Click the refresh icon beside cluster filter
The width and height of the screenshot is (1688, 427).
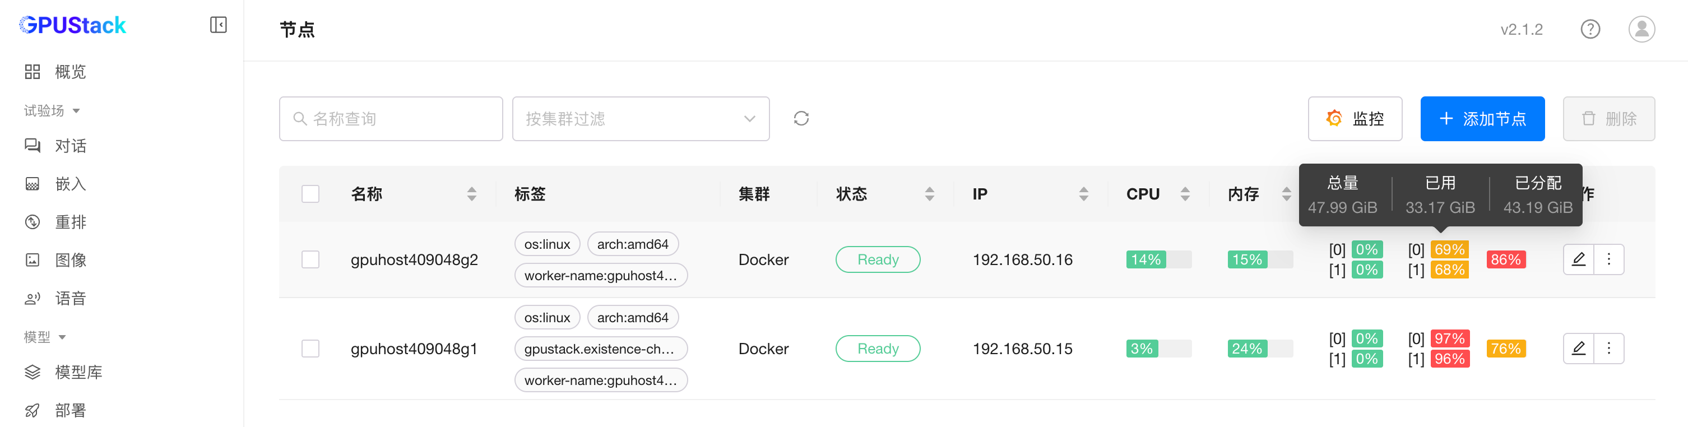click(801, 119)
